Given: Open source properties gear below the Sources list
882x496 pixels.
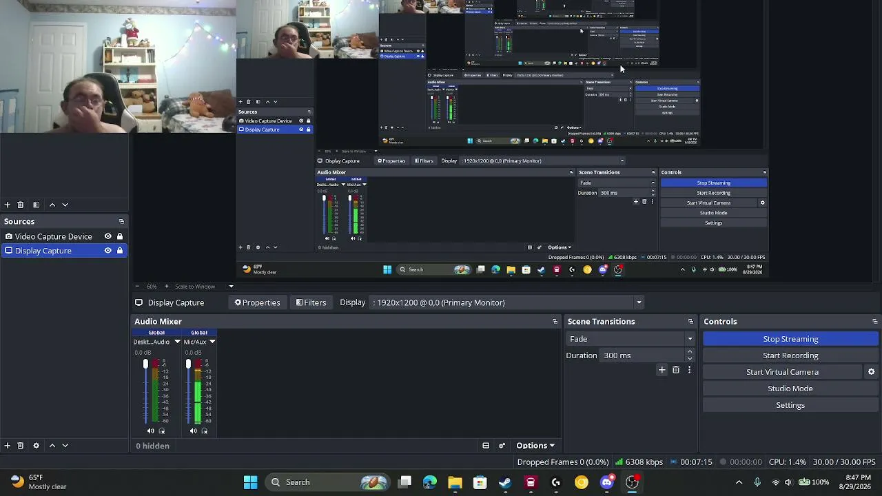Looking at the screenshot, I should tap(36, 446).
